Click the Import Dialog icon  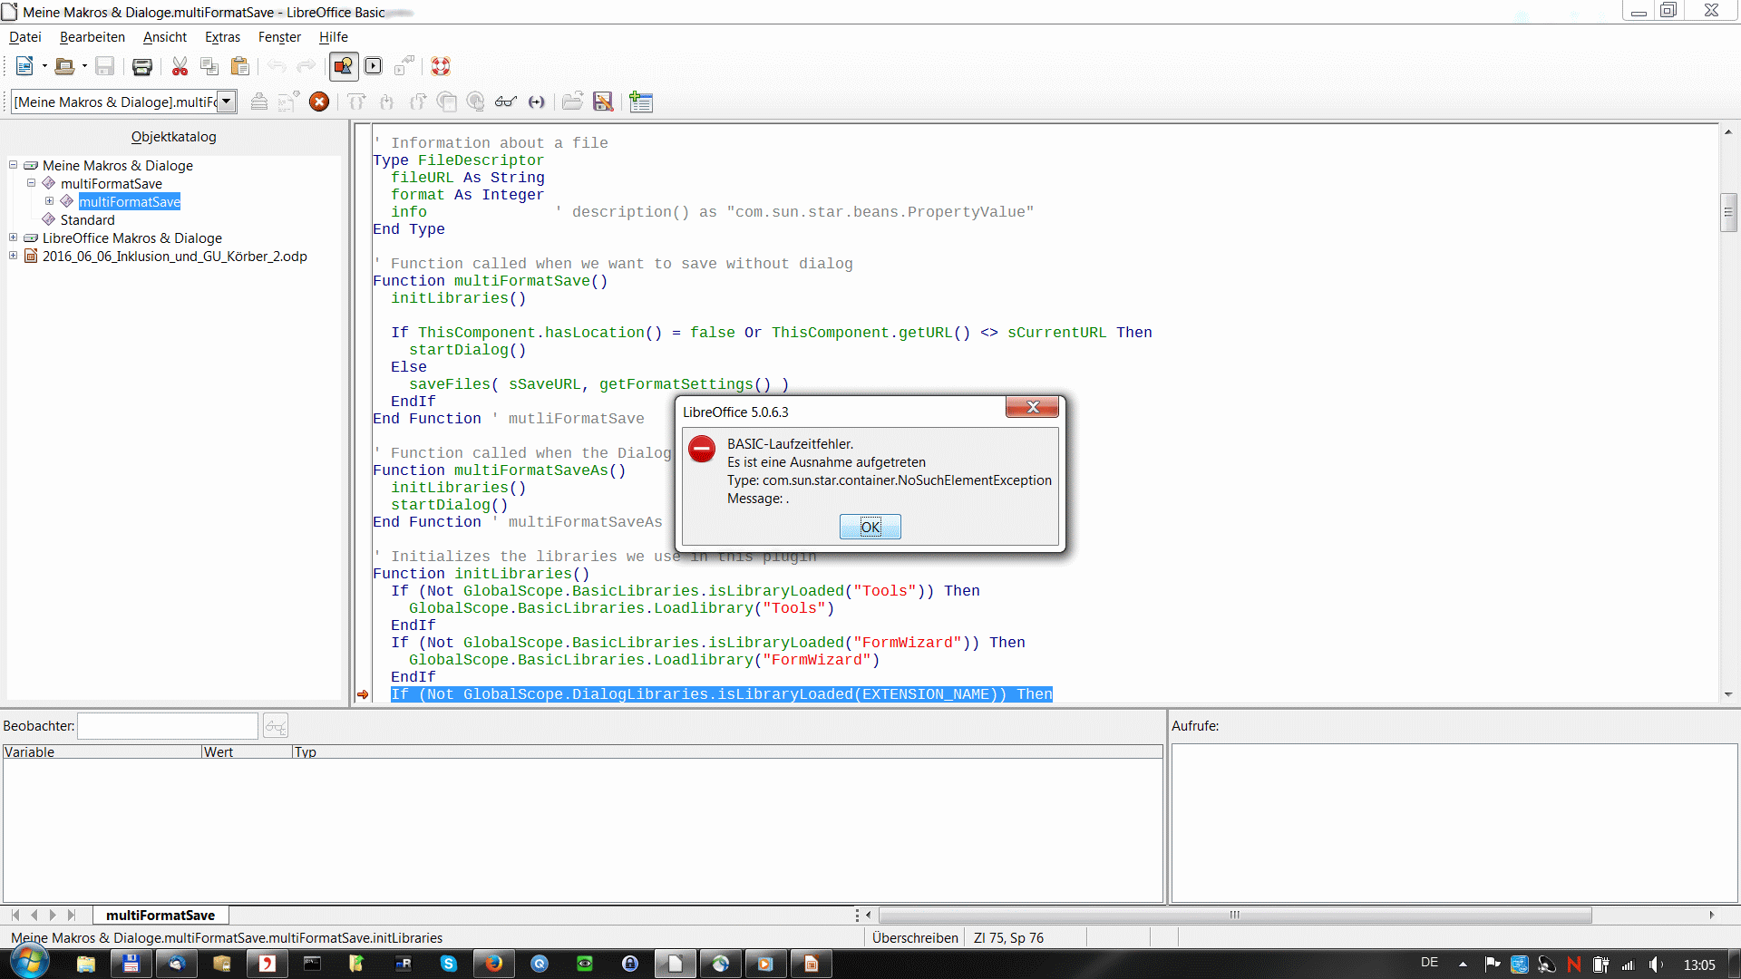[x=641, y=102]
